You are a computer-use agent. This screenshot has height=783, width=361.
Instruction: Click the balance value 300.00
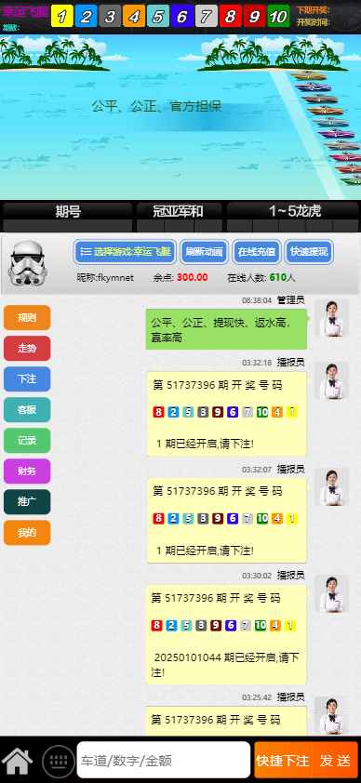[x=193, y=278]
